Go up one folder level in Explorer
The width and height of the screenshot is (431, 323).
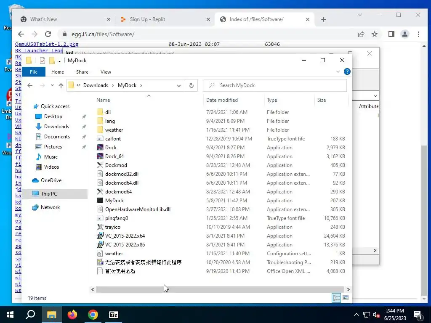(61, 85)
